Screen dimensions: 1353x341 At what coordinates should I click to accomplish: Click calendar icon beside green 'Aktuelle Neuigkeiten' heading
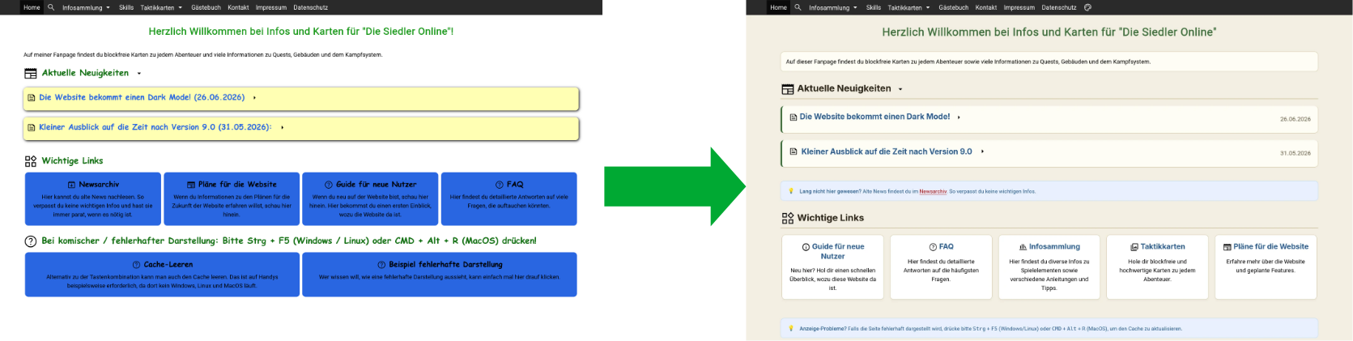[31, 73]
